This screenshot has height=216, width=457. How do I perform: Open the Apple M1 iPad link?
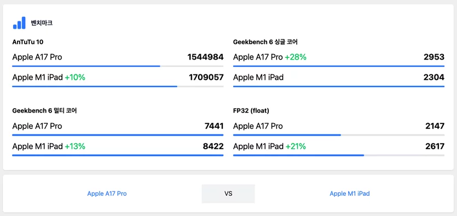pyautogui.click(x=350, y=194)
